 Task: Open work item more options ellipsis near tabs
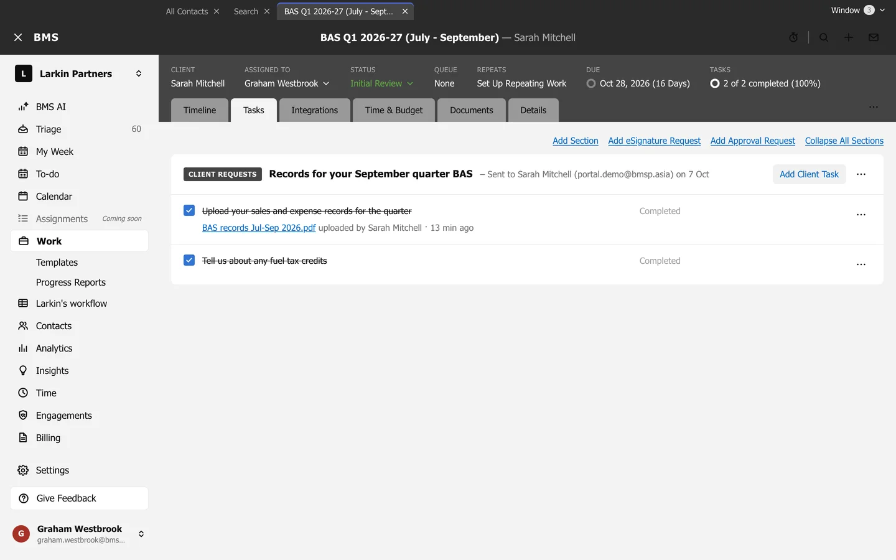click(874, 107)
